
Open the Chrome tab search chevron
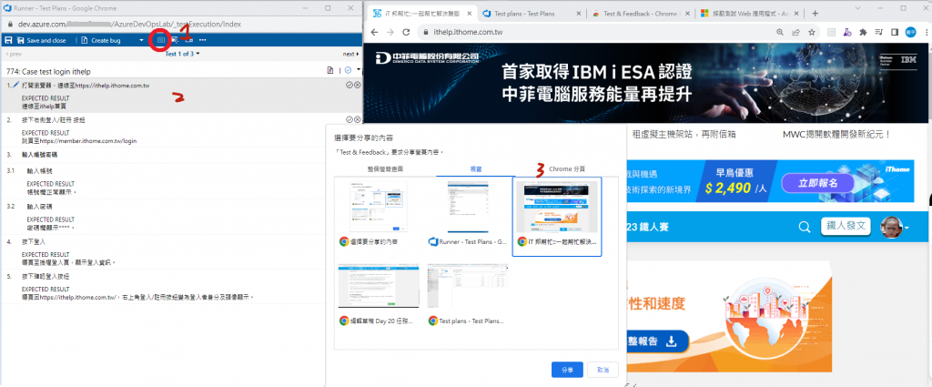858,8
